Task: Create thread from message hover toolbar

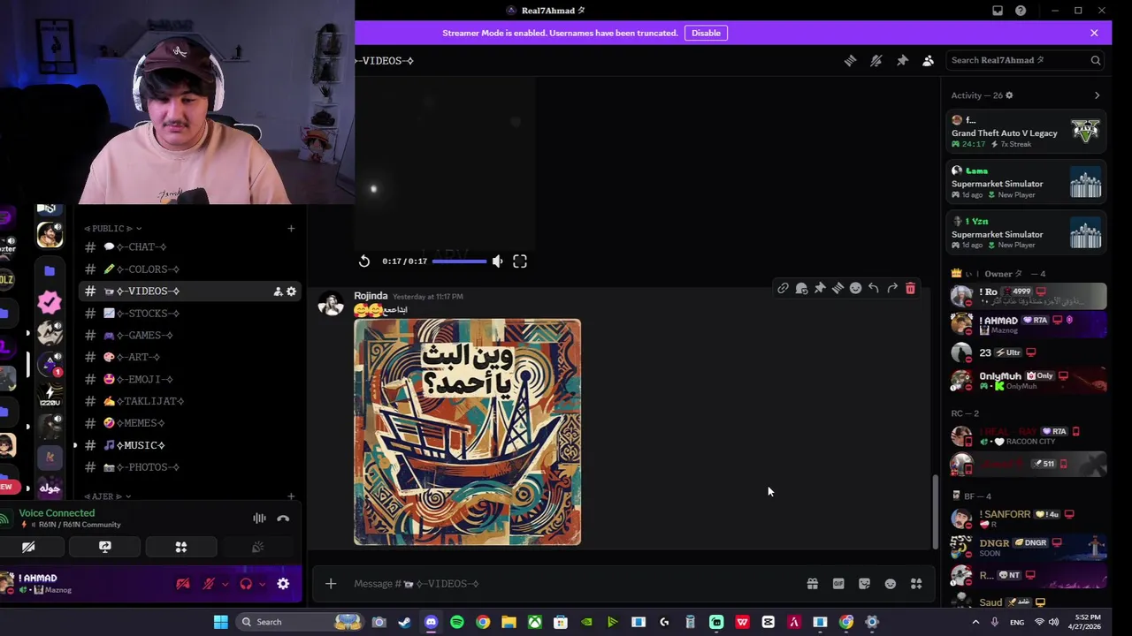Action: (838, 288)
